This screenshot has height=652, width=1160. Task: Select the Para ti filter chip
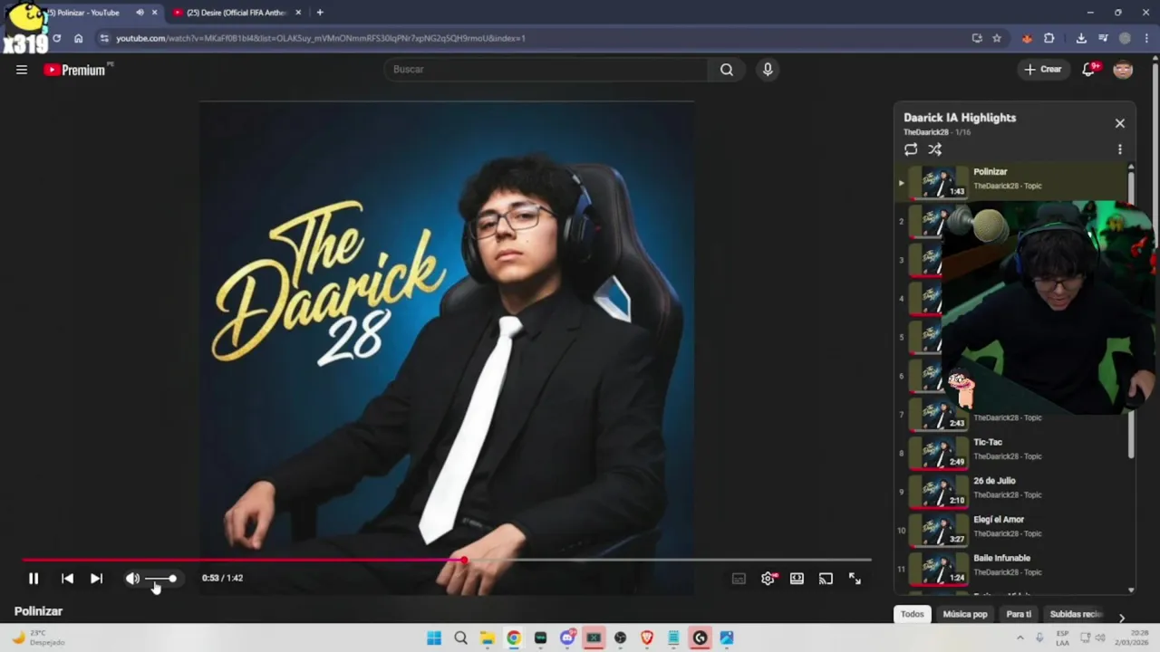point(1019,614)
